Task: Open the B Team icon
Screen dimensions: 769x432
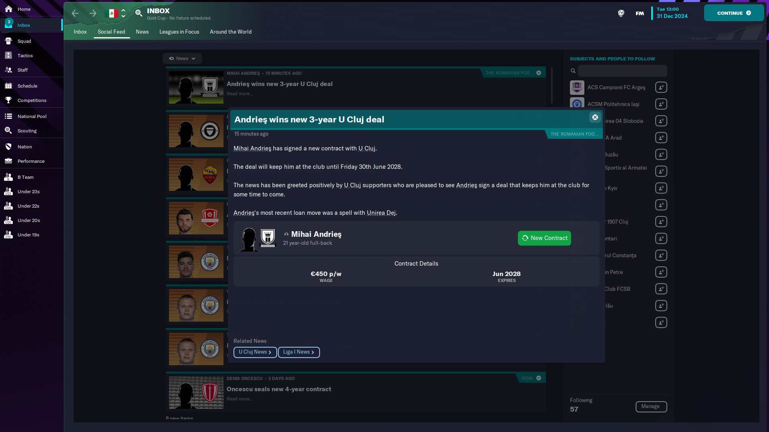Action: 8,177
